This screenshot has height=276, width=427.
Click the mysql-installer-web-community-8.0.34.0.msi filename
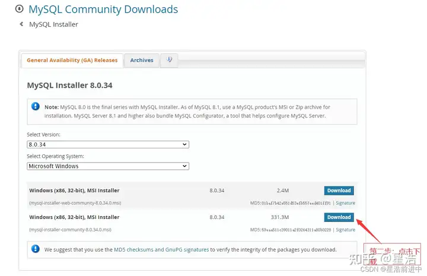75,203
